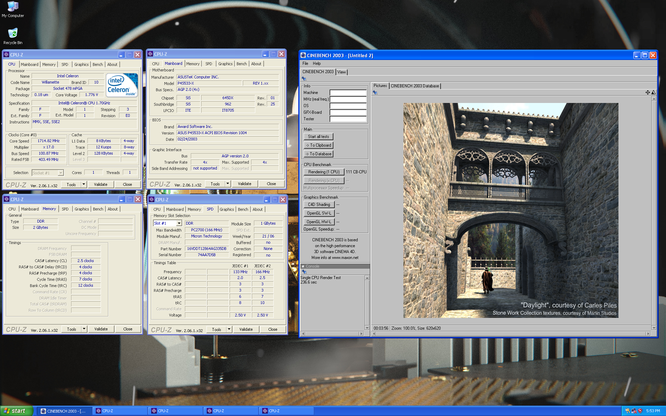The image size is (666, 416).
Task: Click the move-arrows icon above picture
Action: pos(648,93)
